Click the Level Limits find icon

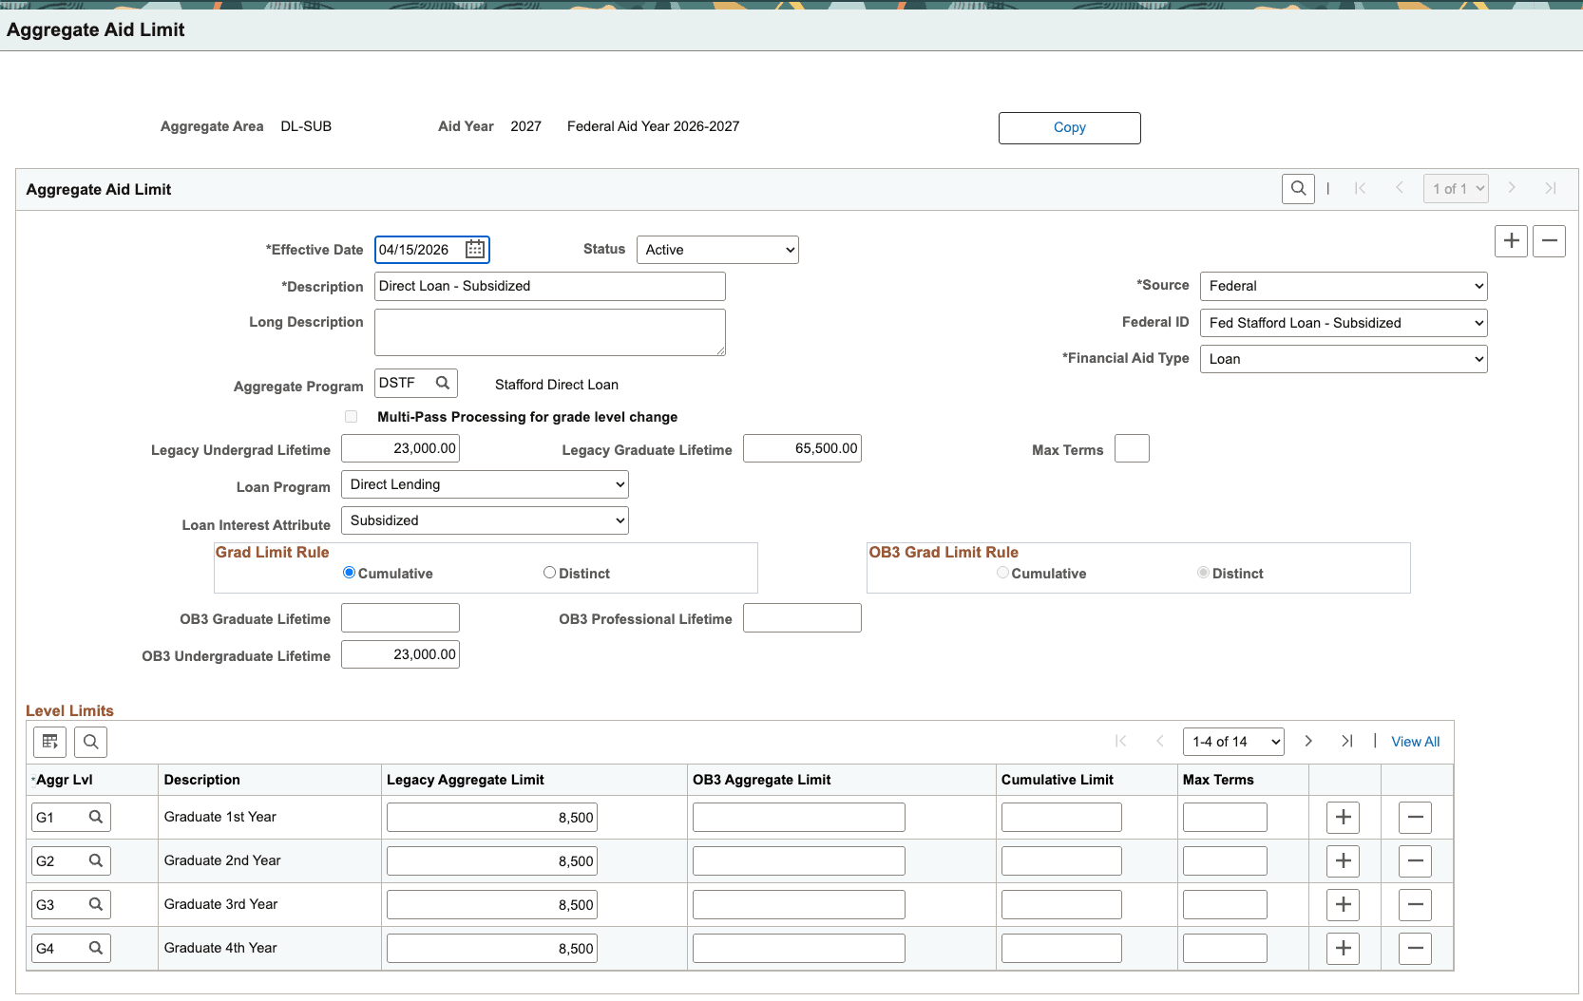click(90, 742)
